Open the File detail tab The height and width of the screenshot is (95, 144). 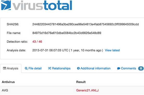(x=33, y=68)
